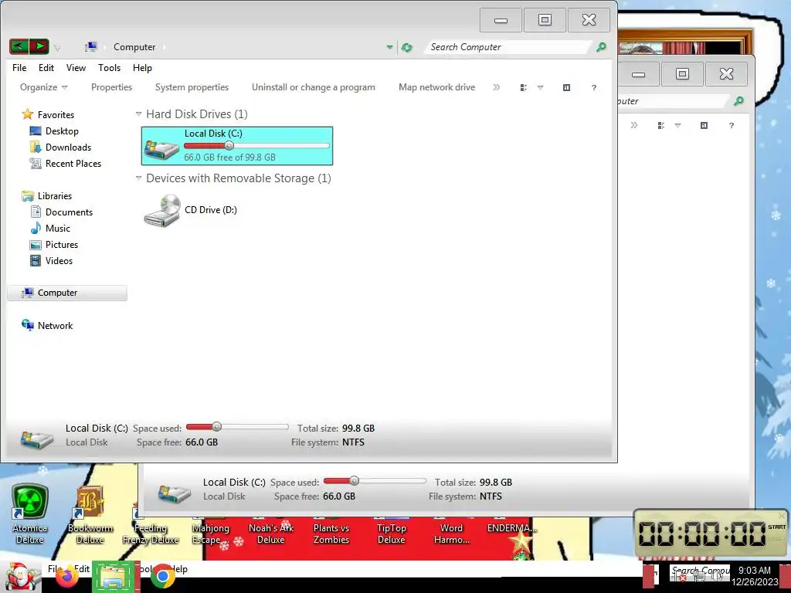Click Properties in the command bar

click(x=111, y=87)
